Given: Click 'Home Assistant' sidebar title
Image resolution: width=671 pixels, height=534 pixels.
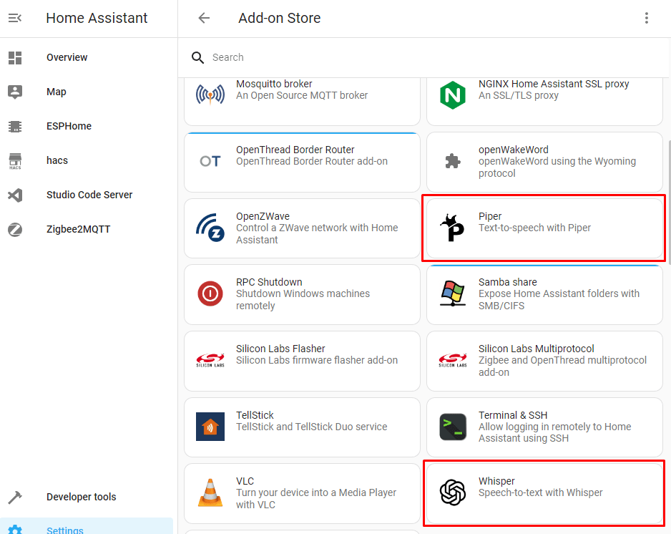Looking at the screenshot, I should click(97, 18).
